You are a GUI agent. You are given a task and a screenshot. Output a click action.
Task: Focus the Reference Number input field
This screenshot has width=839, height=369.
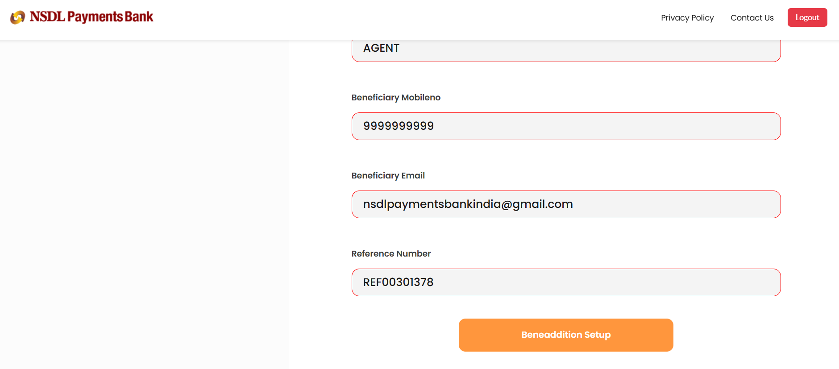click(566, 282)
